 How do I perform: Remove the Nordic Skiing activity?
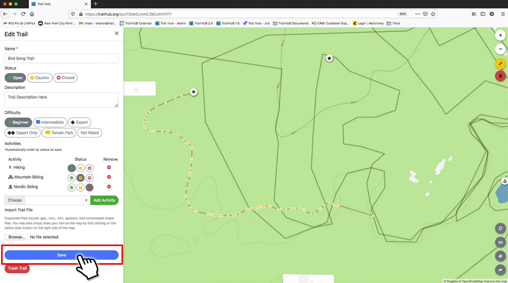coord(109,187)
